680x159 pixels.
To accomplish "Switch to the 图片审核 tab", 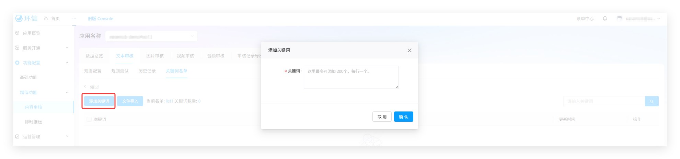I will (155, 56).
